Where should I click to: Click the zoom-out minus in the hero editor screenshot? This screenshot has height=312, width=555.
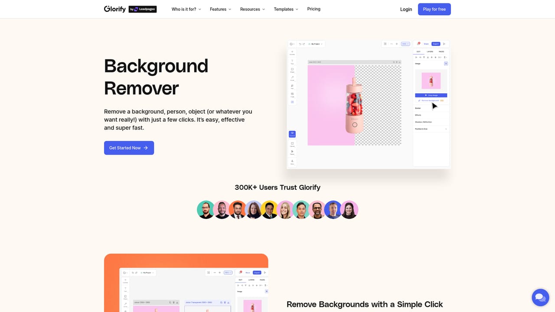(391, 44)
